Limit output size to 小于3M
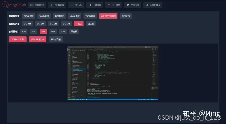The height and width of the screenshot is (124, 226). [53, 24]
